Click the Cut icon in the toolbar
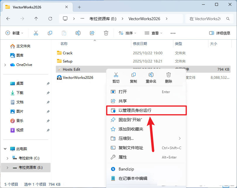 36,33
